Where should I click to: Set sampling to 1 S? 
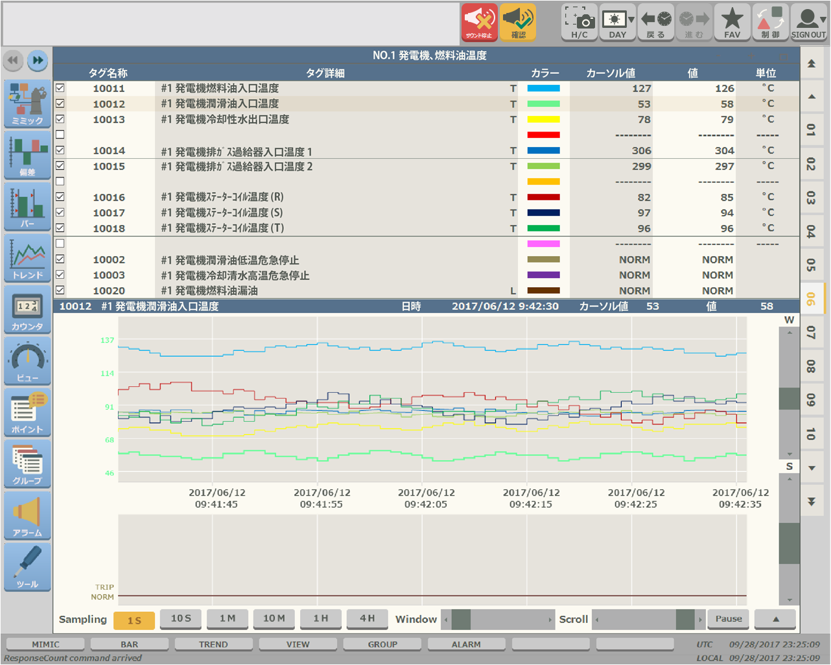click(x=134, y=620)
